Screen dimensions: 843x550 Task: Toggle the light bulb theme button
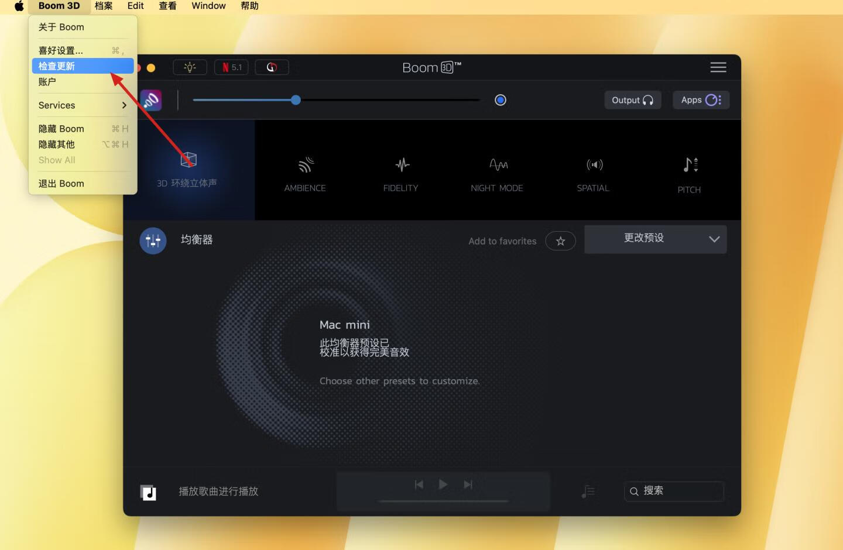[x=190, y=67]
